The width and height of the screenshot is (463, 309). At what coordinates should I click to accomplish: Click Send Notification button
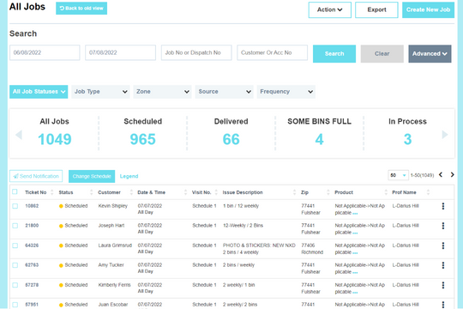tap(36, 176)
